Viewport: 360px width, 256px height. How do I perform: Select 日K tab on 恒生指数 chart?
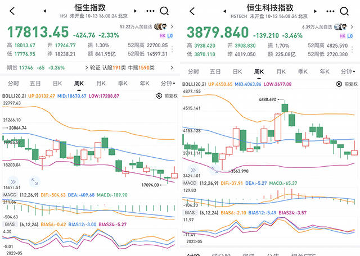tap(57, 84)
